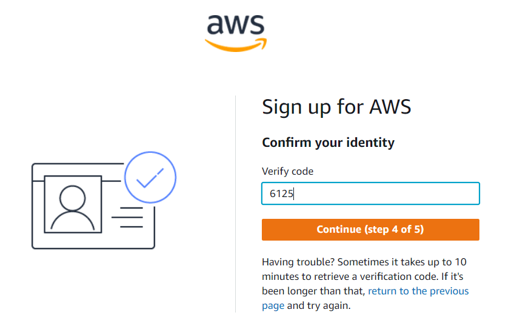
Task: Click Continue (step 4 of 5) button
Action: pyautogui.click(x=370, y=230)
